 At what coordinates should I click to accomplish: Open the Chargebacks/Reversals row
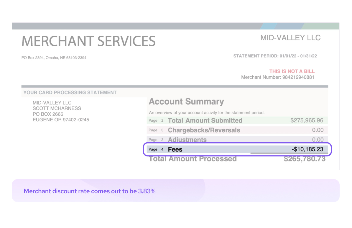[x=237, y=130]
